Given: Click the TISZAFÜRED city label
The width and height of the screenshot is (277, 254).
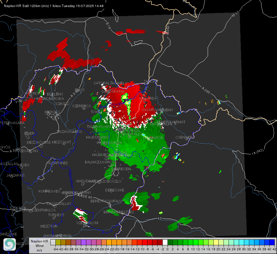Looking at the screenshot, I should point(57,163).
